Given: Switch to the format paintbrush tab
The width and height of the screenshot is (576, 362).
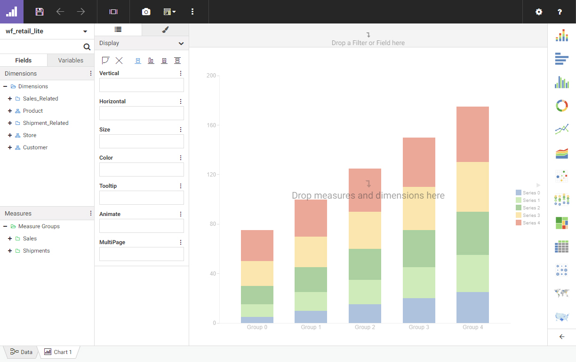Looking at the screenshot, I should pos(165,30).
